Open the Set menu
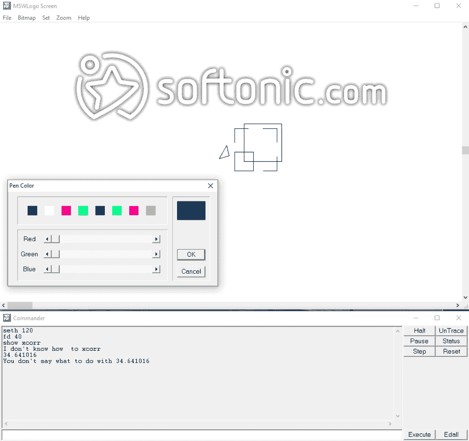The width and height of the screenshot is (469, 441). tap(46, 17)
